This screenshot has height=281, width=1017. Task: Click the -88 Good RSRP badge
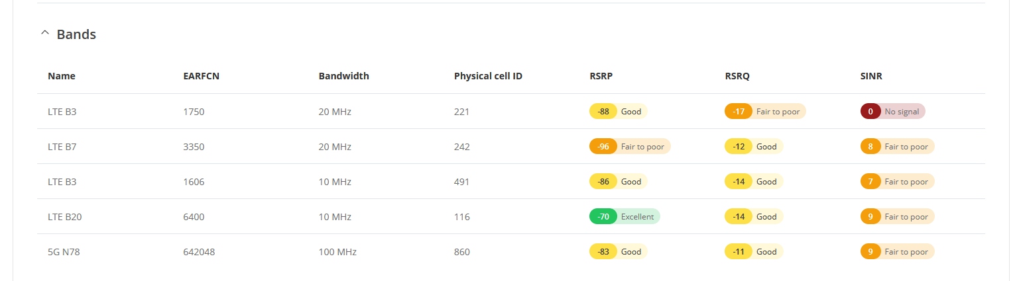[619, 111]
